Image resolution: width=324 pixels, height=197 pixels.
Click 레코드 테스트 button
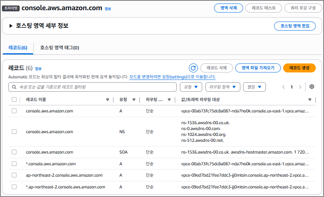[x=264, y=8]
